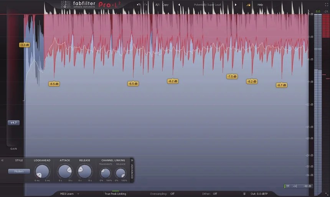Click the 0.0 peak readout above meter
Viewport: 330px width, 197px height.
318,11
